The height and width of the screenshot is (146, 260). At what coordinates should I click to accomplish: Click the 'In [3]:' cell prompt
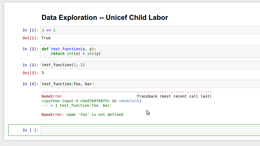pyautogui.click(x=30, y=65)
